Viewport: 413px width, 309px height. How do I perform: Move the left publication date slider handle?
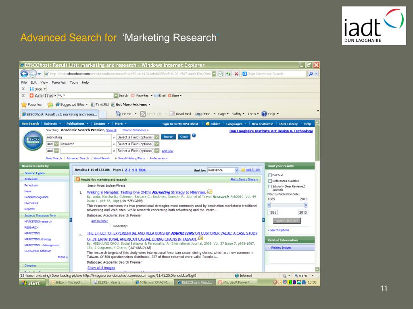(269, 205)
